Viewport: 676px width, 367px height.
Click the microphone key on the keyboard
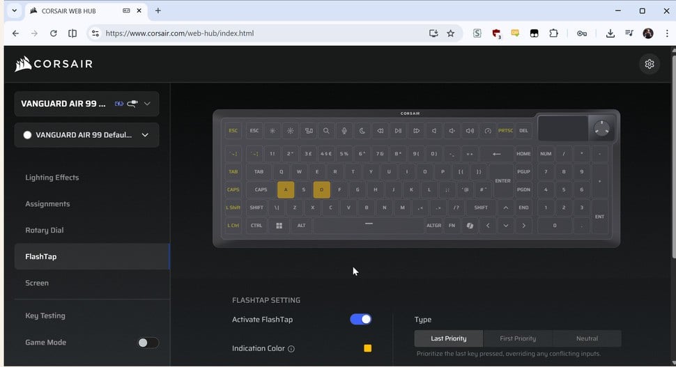tap(344, 130)
